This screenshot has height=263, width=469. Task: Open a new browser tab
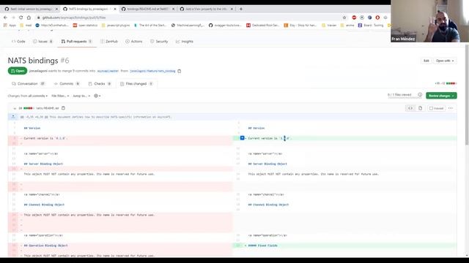coord(241,9)
